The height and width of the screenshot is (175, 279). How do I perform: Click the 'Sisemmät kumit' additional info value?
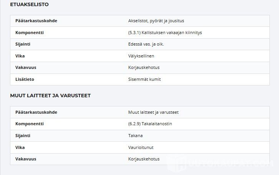pos(144,79)
